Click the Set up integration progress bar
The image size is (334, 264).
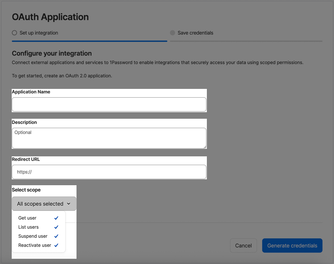[89, 41]
